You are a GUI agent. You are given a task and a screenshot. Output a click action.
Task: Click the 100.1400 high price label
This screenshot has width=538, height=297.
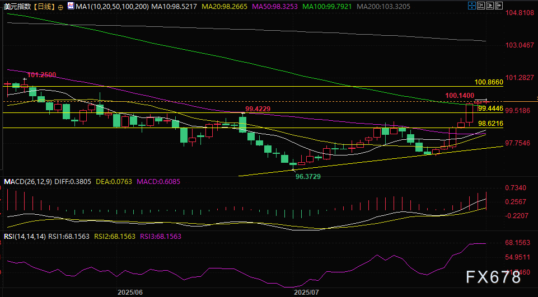[x=460, y=96]
